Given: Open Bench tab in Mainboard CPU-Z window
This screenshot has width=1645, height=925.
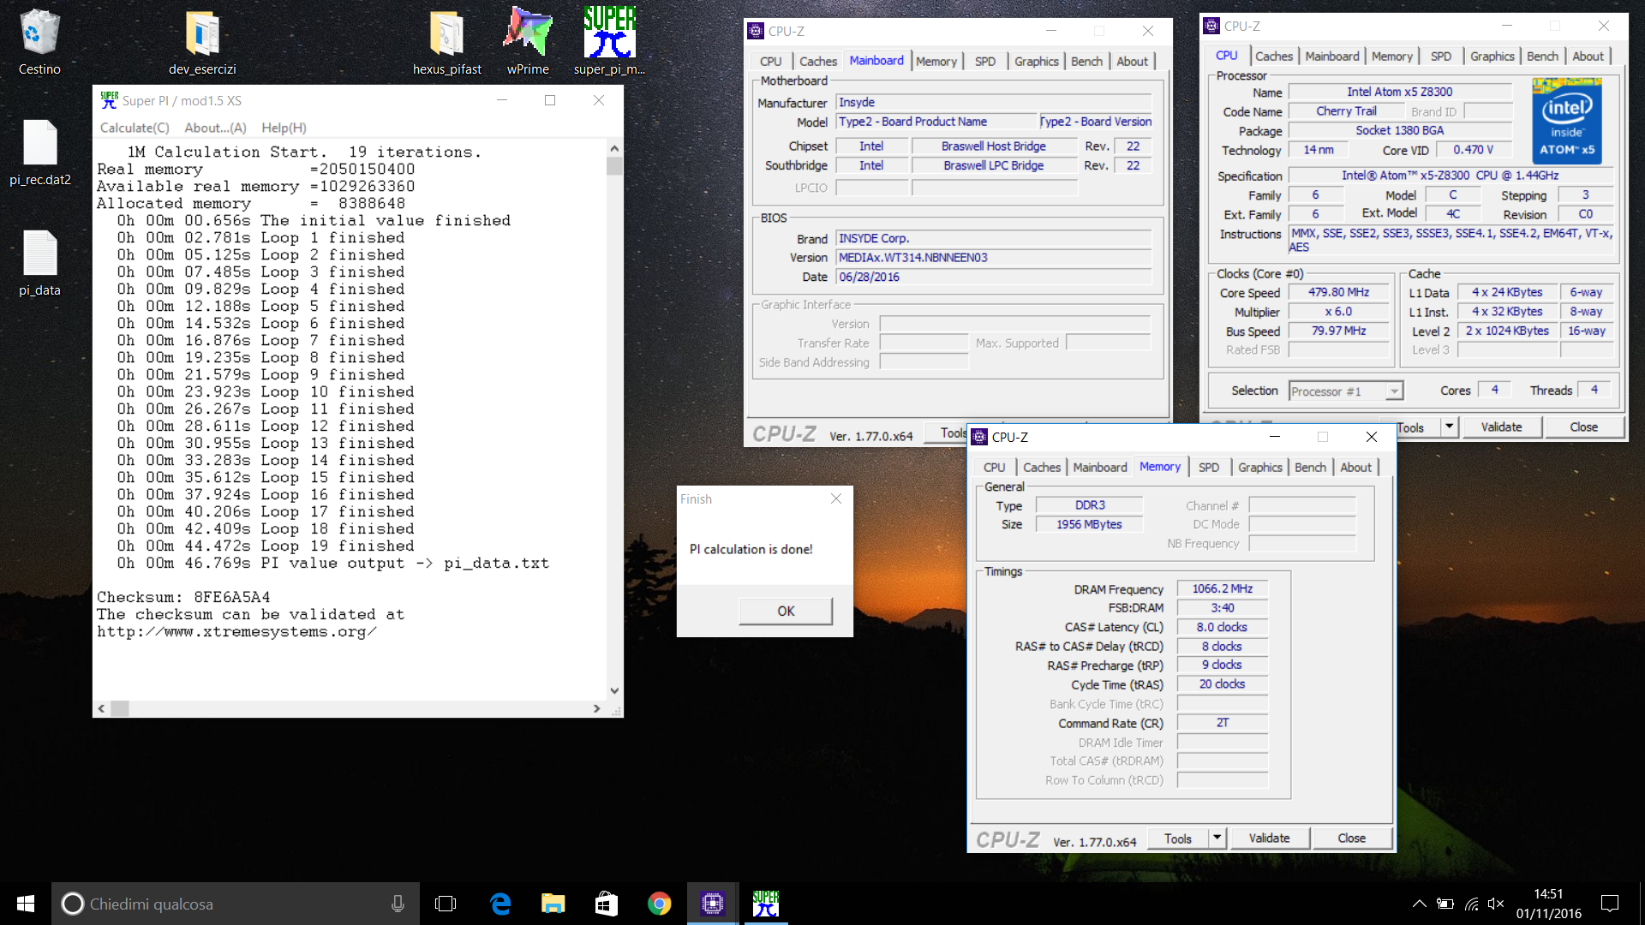Looking at the screenshot, I should 1086,62.
